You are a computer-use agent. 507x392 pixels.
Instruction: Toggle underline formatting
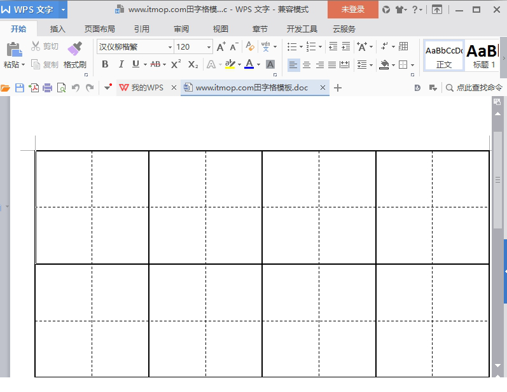tap(135, 64)
